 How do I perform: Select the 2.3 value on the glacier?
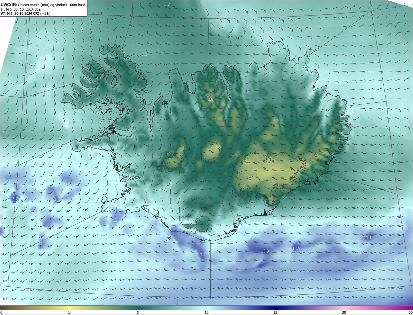click(217, 147)
